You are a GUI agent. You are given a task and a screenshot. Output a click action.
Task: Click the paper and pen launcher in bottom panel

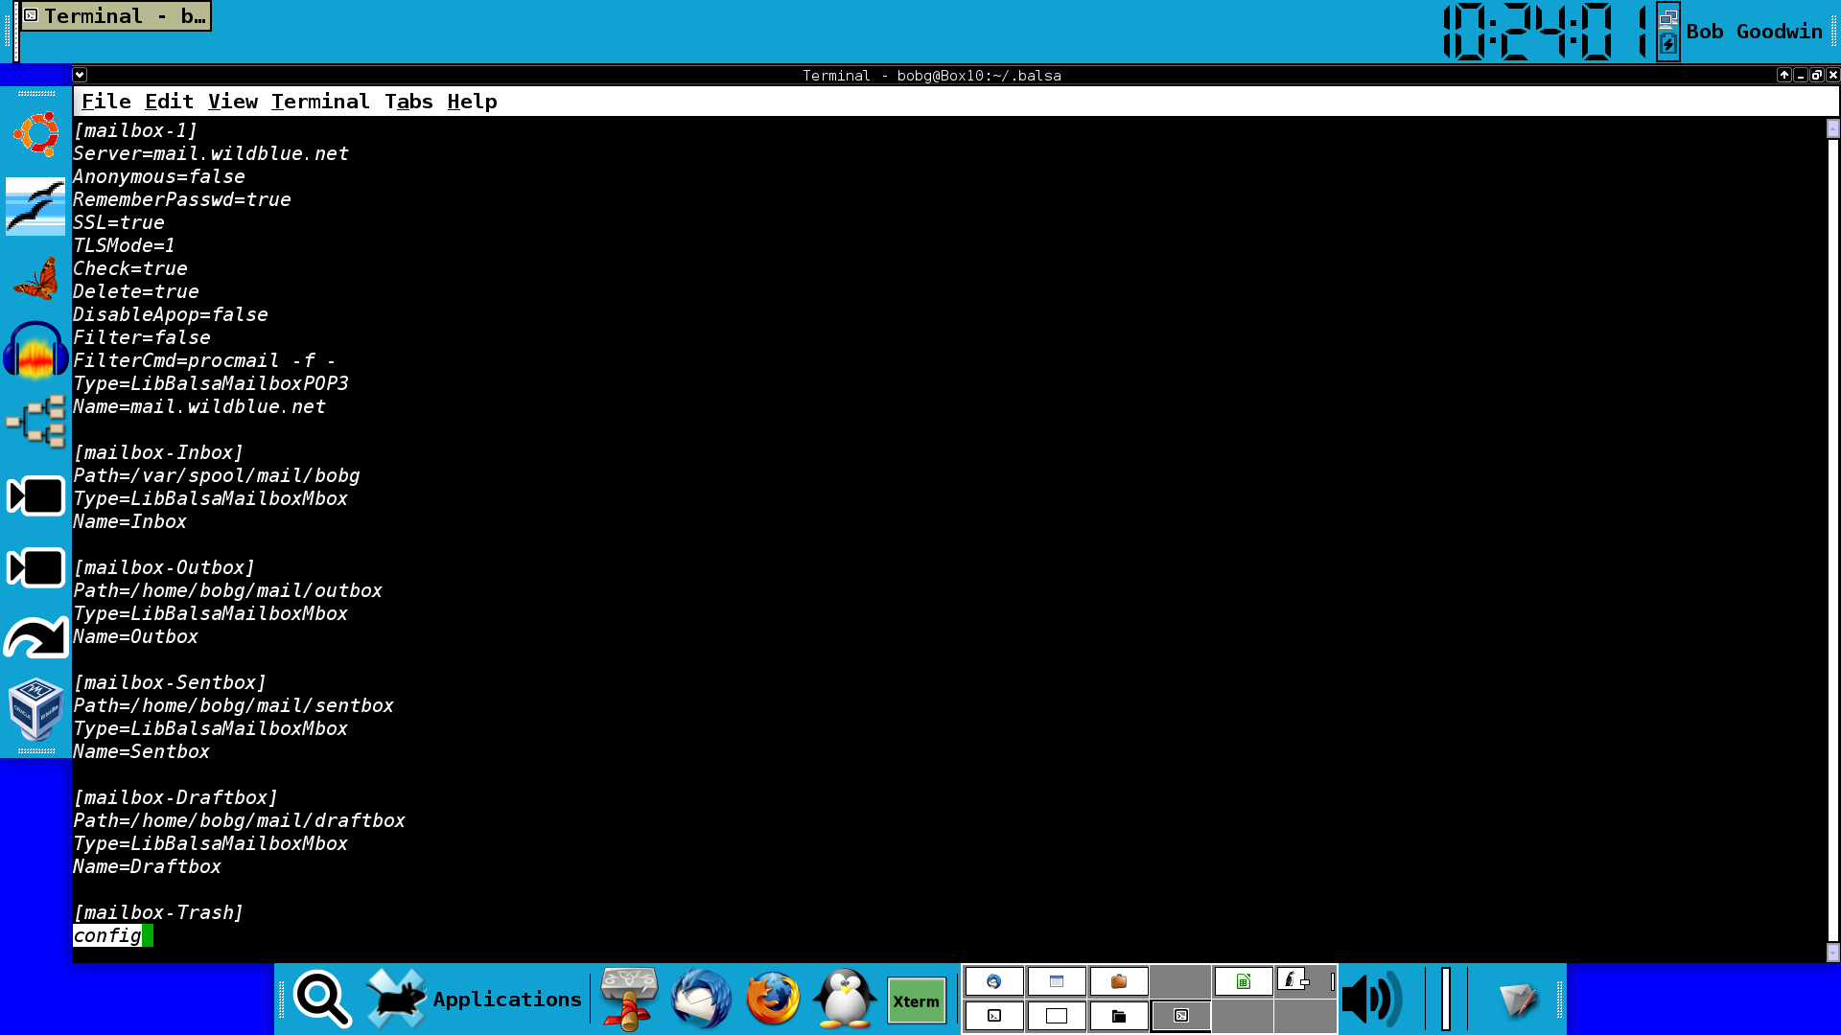tap(1518, 999)
